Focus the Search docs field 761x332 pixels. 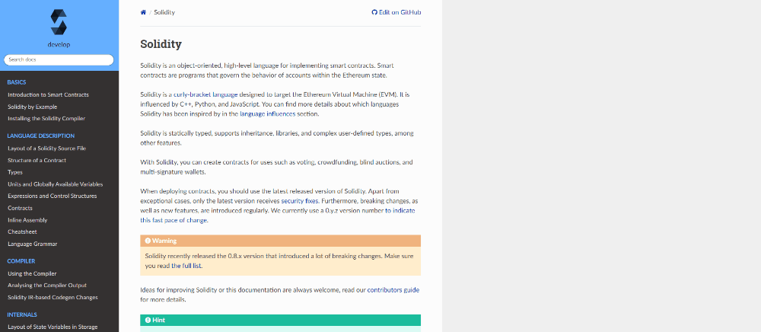[x=59, y=59]
